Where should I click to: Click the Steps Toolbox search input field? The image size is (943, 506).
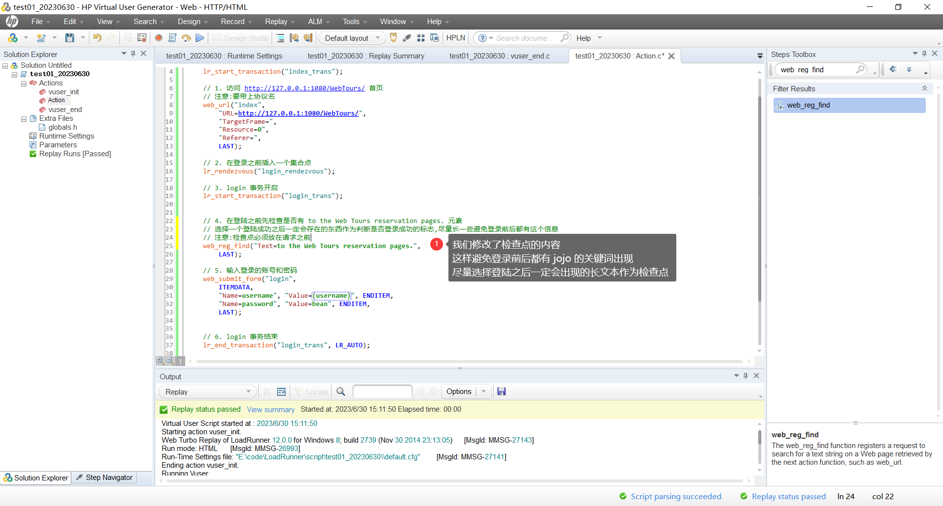click(816, 70)
